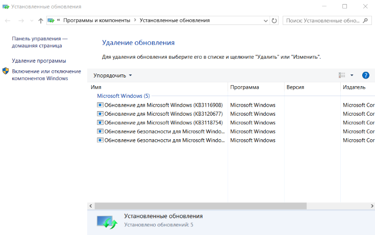Open help via blue question mark
Viewport: 375px width, 235px height.
click(365, 75)
